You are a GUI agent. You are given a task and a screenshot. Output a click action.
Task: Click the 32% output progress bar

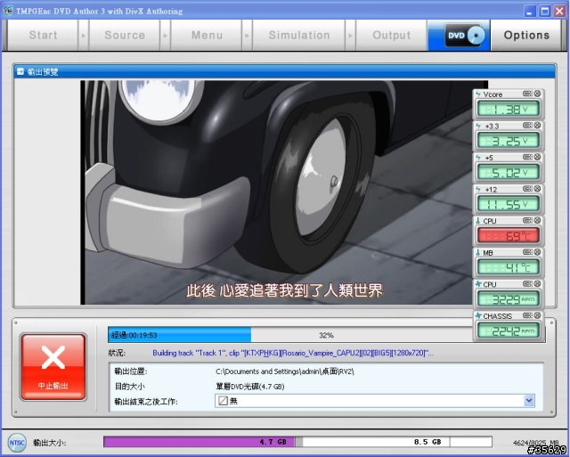[326, 335]
